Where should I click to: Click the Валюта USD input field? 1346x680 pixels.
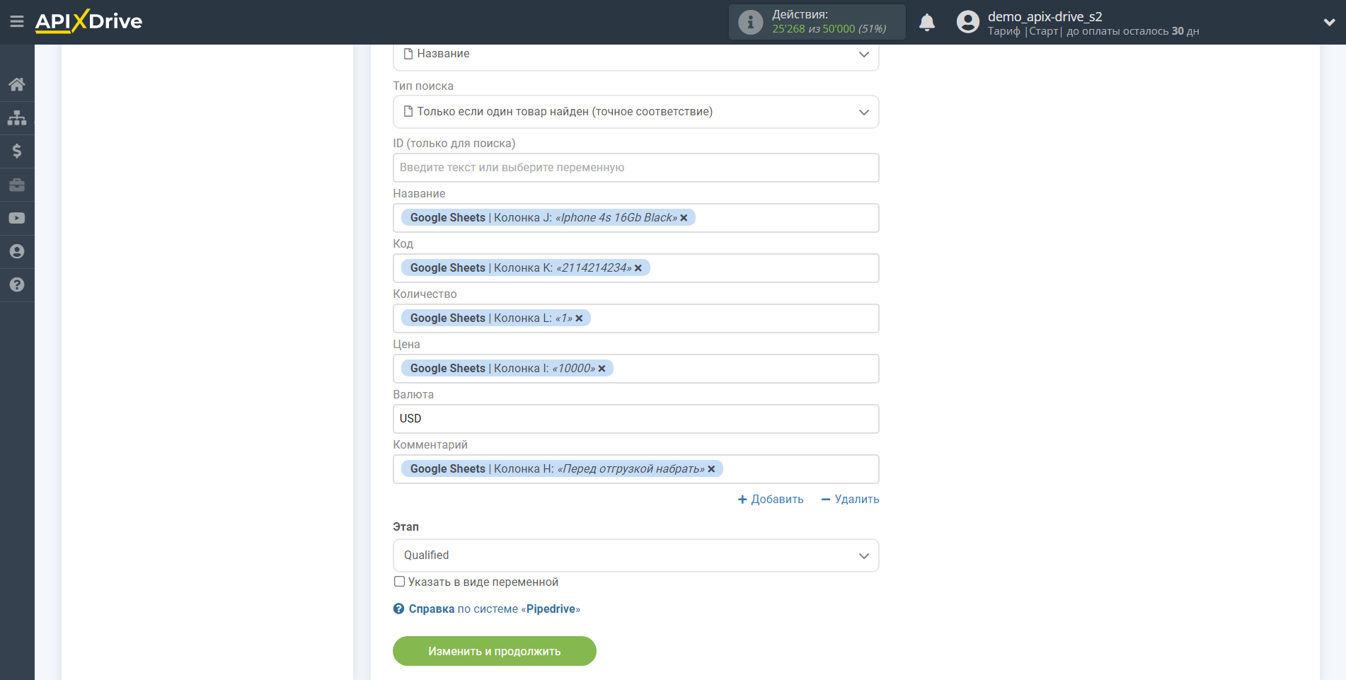pos(635,419)
